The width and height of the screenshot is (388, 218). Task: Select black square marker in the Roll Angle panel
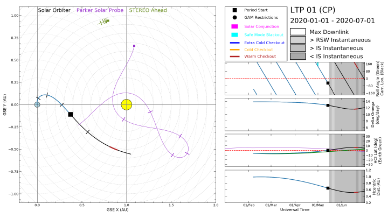click(x=328, y=83)
